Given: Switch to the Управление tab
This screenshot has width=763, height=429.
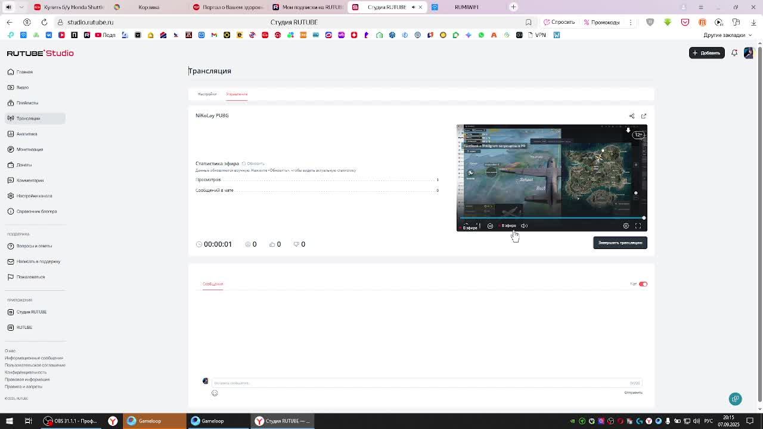Looking at the screenshot, I should point(237,94).
